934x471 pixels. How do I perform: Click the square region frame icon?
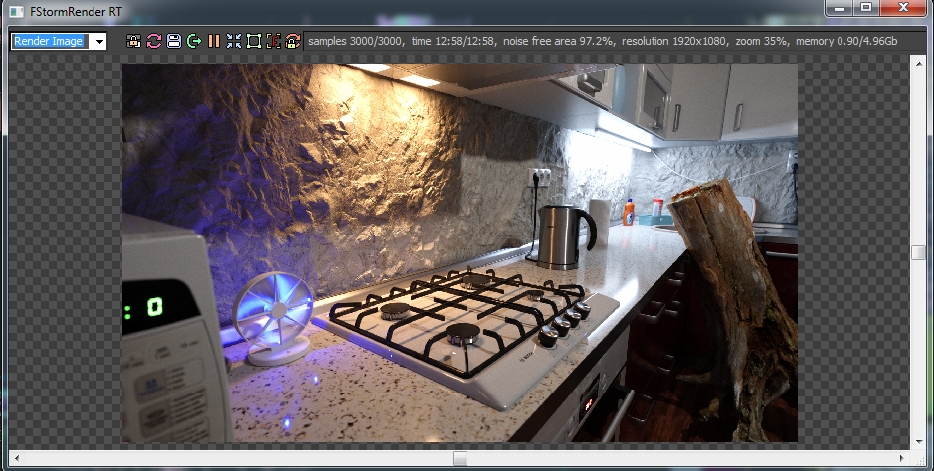click(253, 41)
